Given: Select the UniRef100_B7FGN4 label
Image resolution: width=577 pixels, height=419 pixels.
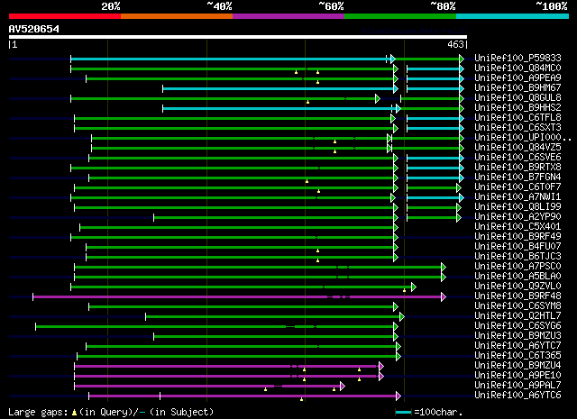Looking at the screenshot, I should [517, 177].
